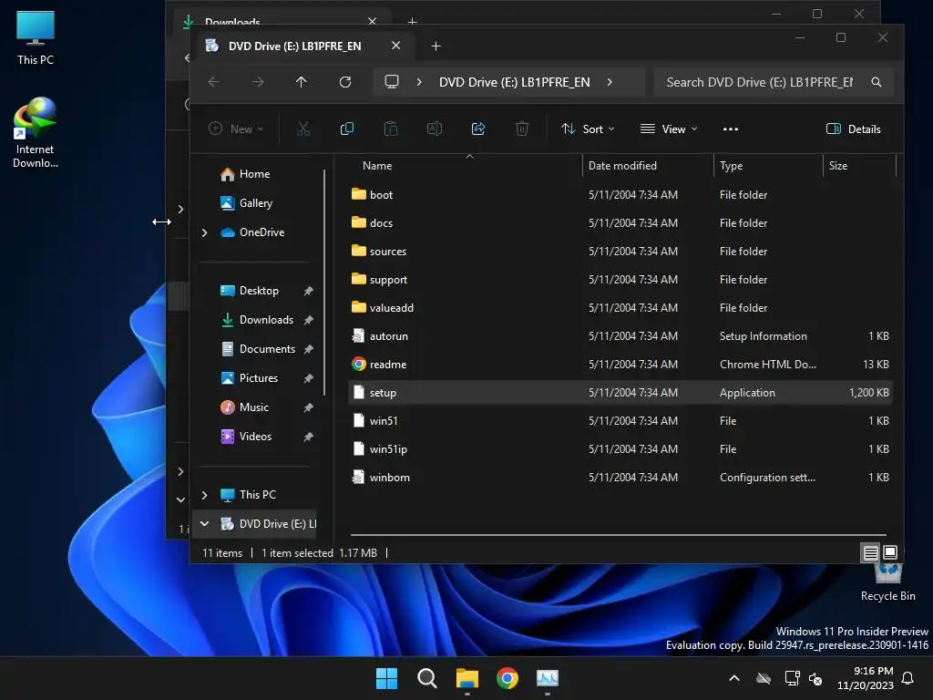Open Home in navigation pane
Image resolution: width=933 pixels, height=700 pixels.
(x=254, y=174)
